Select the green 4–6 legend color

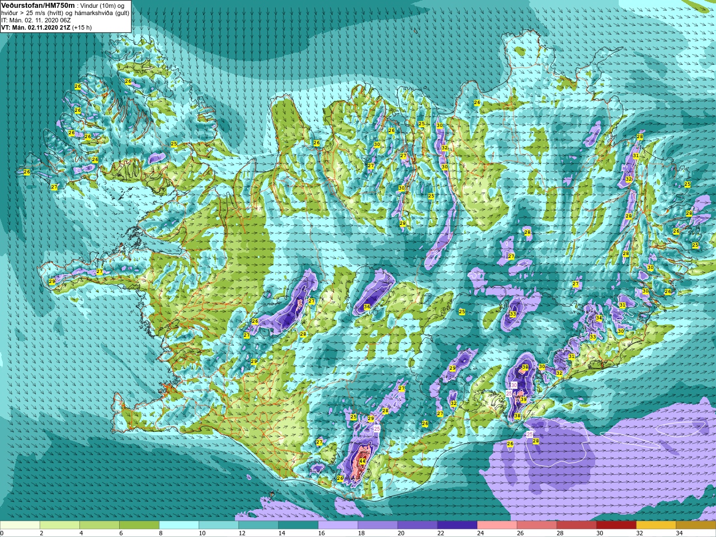(100, 525)
